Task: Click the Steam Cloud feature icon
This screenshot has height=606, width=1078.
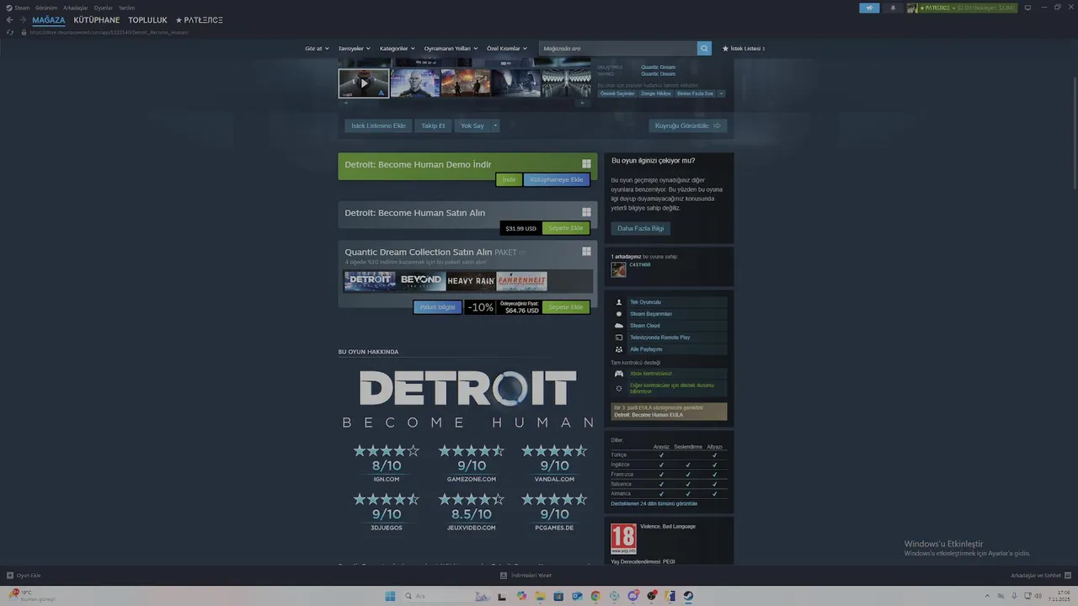Action: [x=619, y=326]
